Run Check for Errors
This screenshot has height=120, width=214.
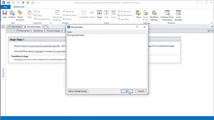tap(20, 16)
